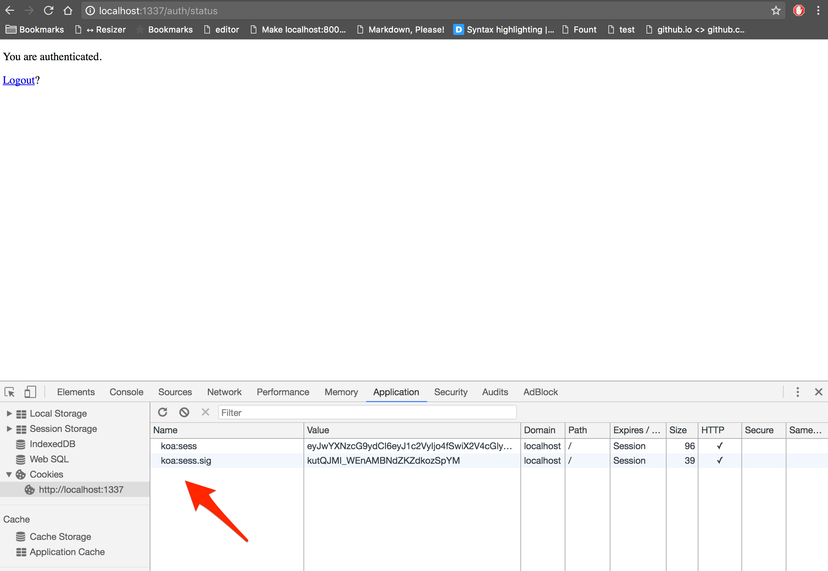Viewport: 828px width, 571px height.
Task: Clear all cookies with the block icon
Action: click(184, 413)
